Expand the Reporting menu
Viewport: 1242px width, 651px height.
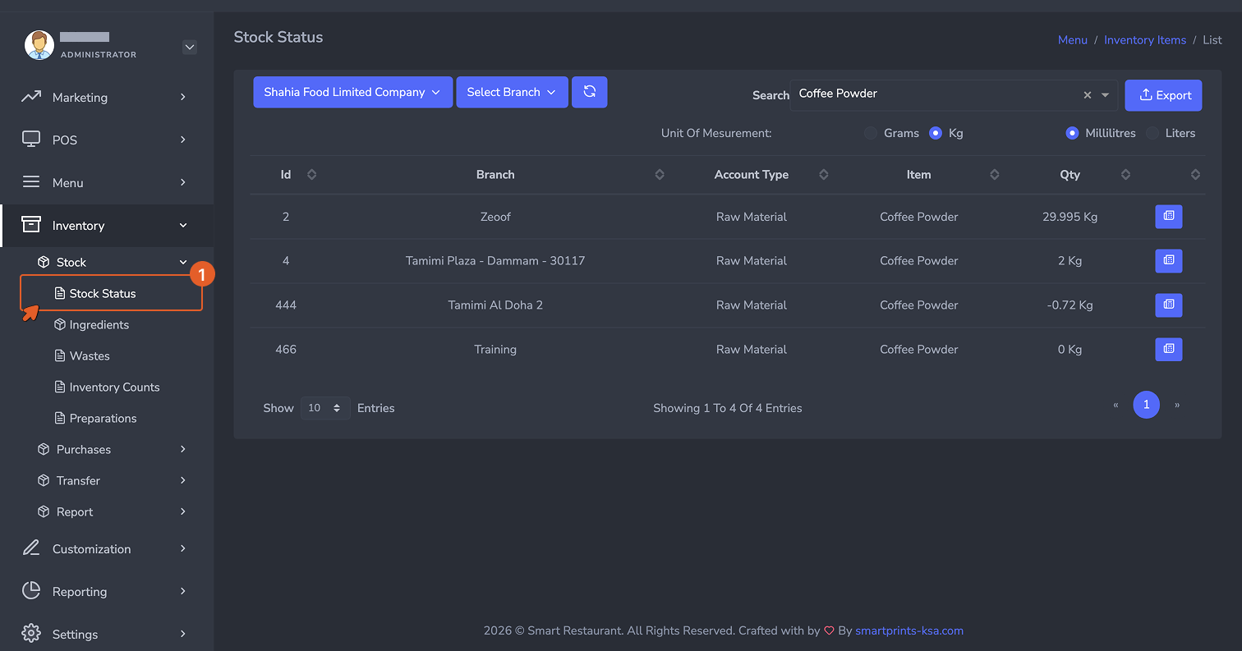[107, 591]
